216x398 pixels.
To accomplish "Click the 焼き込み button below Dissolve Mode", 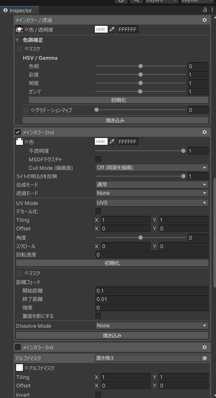I will point(112,335).
